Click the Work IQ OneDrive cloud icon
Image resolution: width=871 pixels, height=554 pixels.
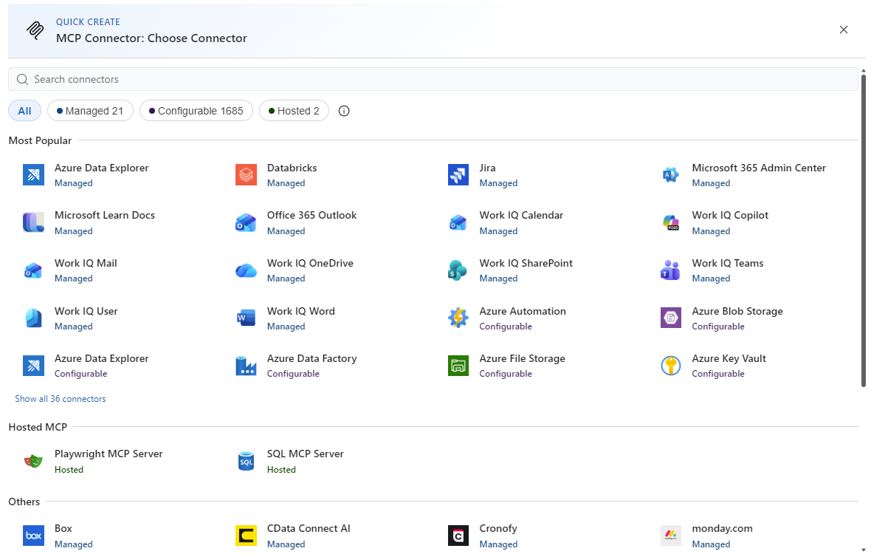pyautogui.click(x=246, y=270)
